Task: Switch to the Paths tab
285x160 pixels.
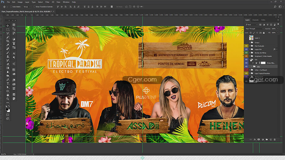Action: click(263, 20)
